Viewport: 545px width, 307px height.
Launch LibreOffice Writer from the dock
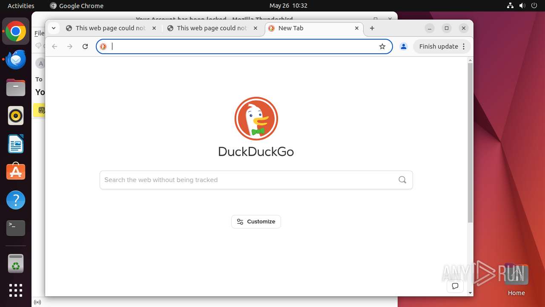click(16, 144)
